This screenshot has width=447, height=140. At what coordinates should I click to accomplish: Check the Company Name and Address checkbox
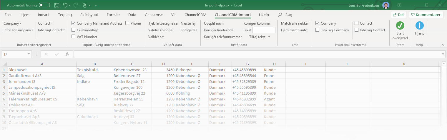click(74, 23)
